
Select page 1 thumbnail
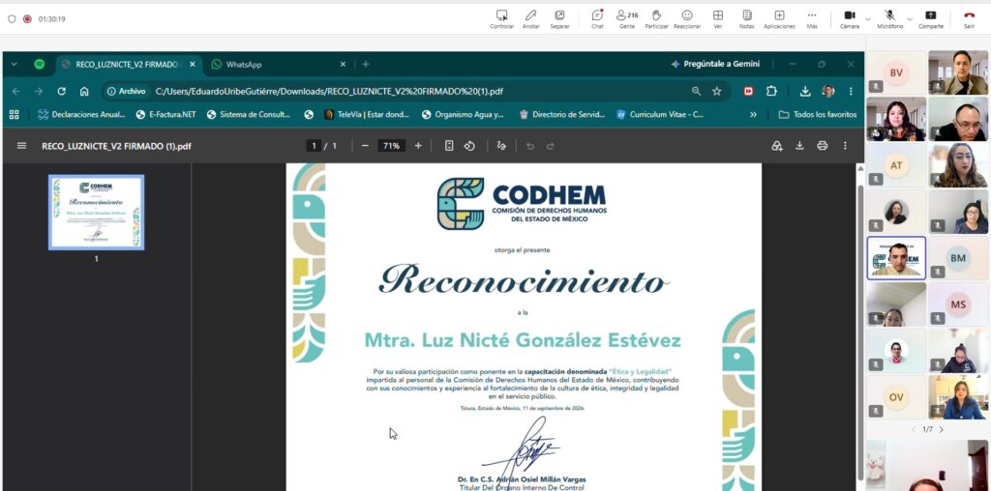coord(96,212)
